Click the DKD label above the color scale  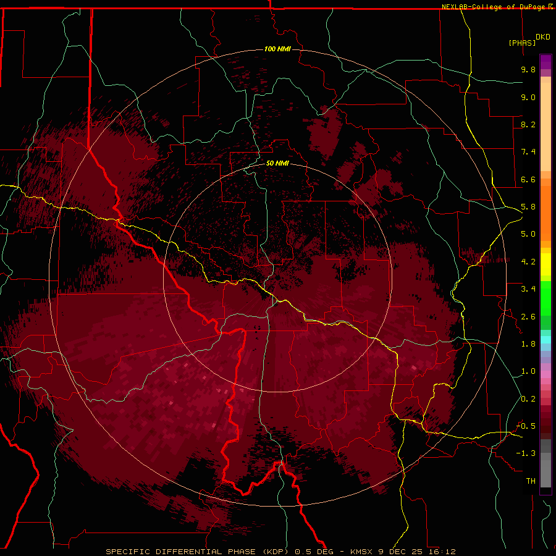[542, 37]
